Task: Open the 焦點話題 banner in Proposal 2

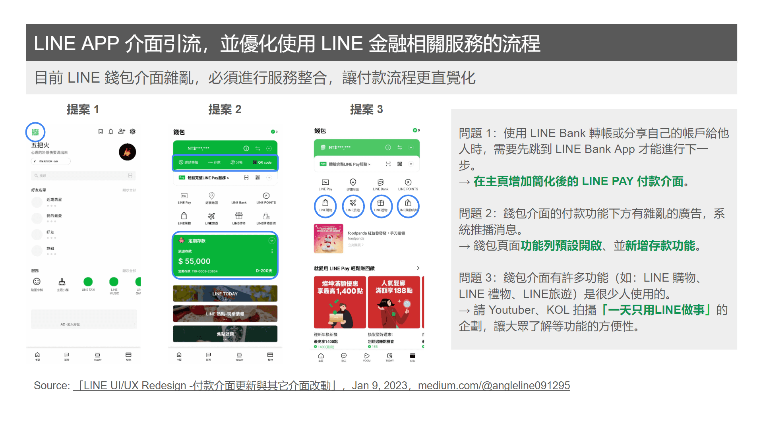Action: pyautogui.click(x=225, y=334)
